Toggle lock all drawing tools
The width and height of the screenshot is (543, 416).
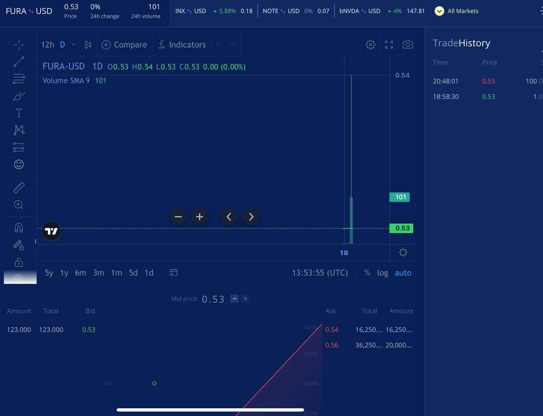19,262
